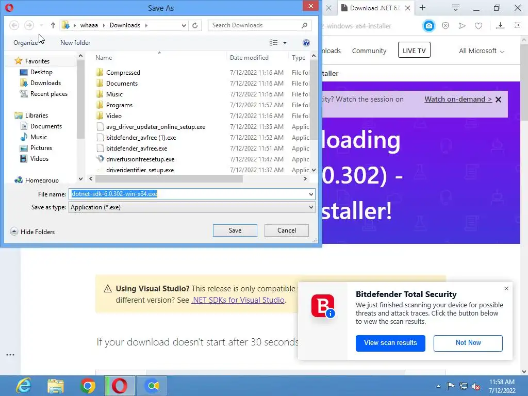The height and width of the screenshot is (396, 528).
Task: Open the LIVE TV button
Action: [414, 51]
